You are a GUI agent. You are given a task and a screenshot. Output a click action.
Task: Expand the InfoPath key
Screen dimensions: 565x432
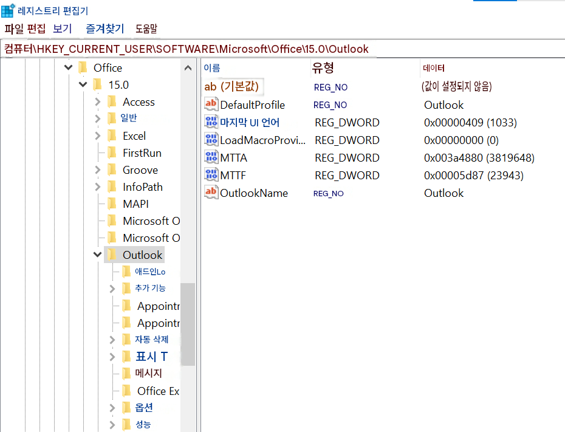98,187
